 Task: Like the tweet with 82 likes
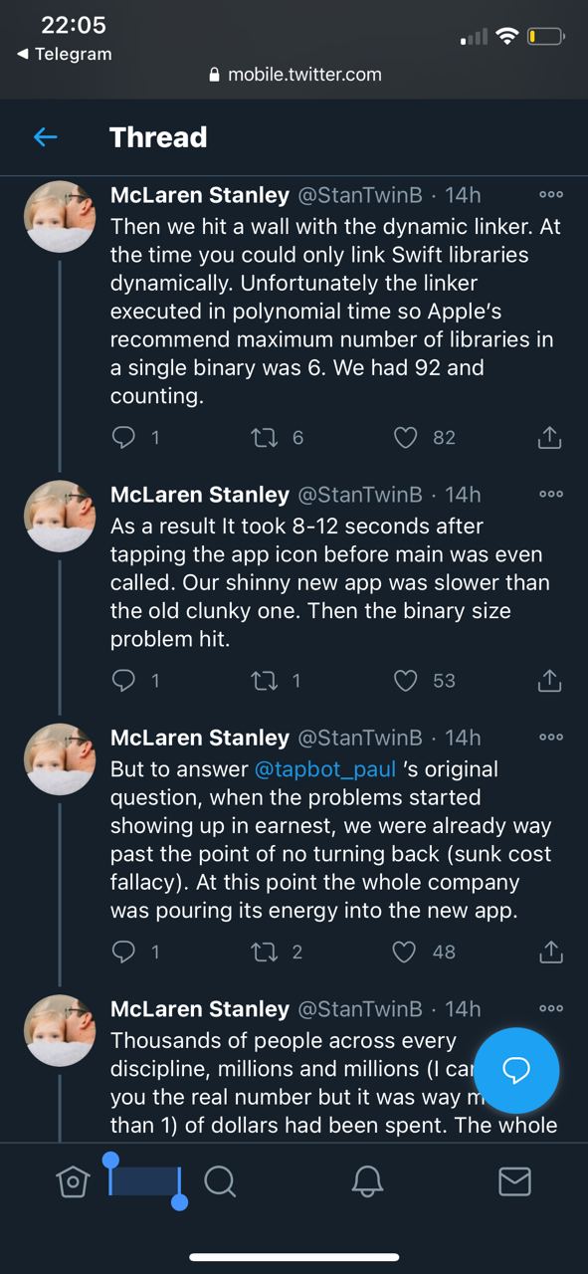tap(405, 437)
